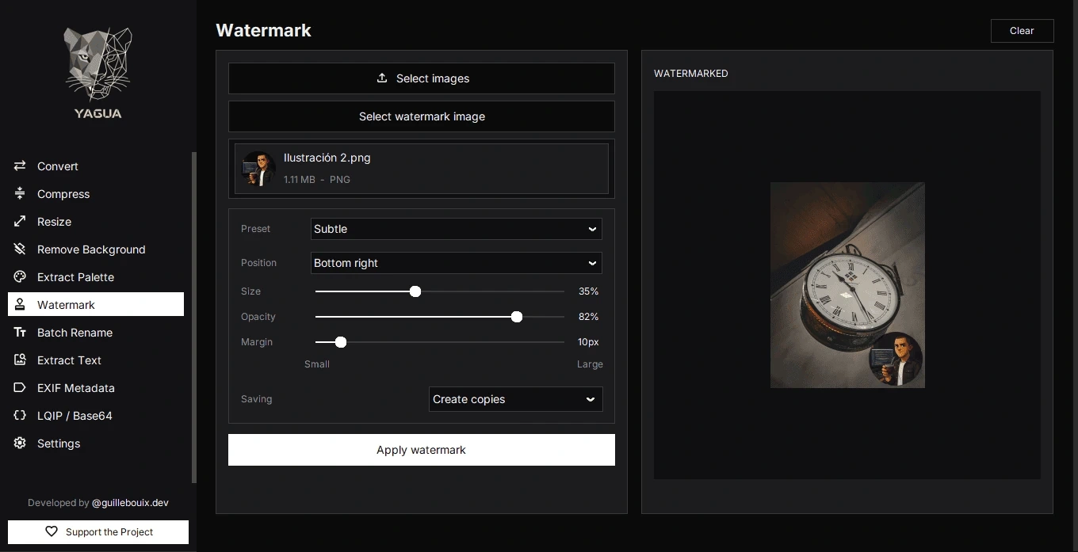Viewport: 1078px width, 552px height.
Task: Click the avatar watermark overlay in preview
Action: [896, 359]
